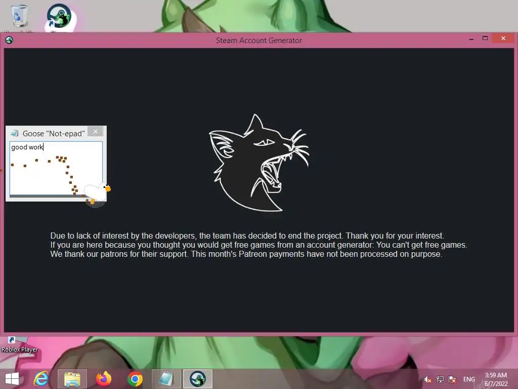Click the Goose "Not-epad" window title
This screenshot has width=518, height=389.
point(54,134)
